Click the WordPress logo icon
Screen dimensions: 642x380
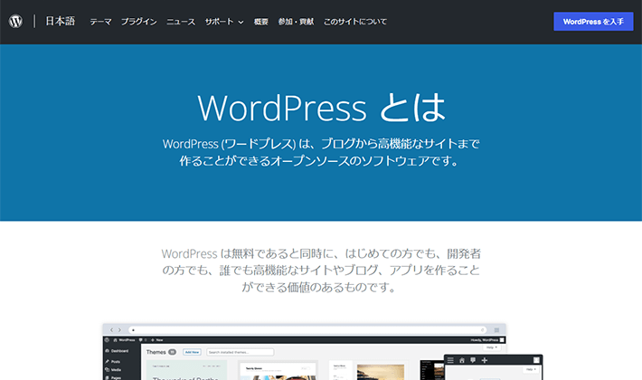click(16, 22)
